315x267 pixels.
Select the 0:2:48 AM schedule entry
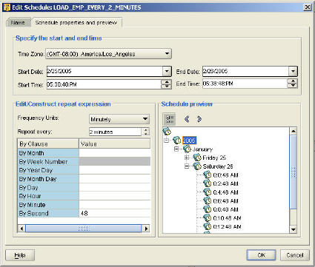click(x=225, y=183)
